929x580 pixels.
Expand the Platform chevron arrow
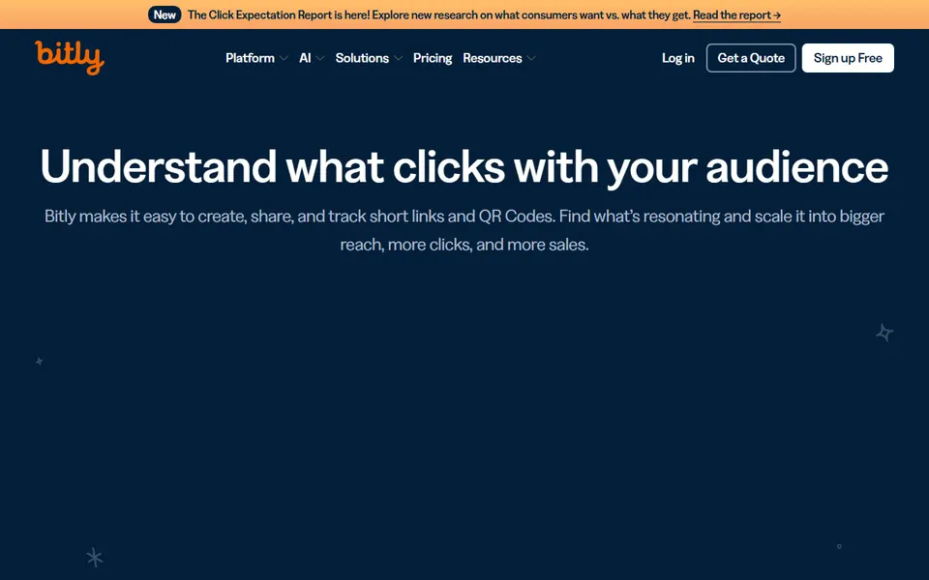(284, 58)
